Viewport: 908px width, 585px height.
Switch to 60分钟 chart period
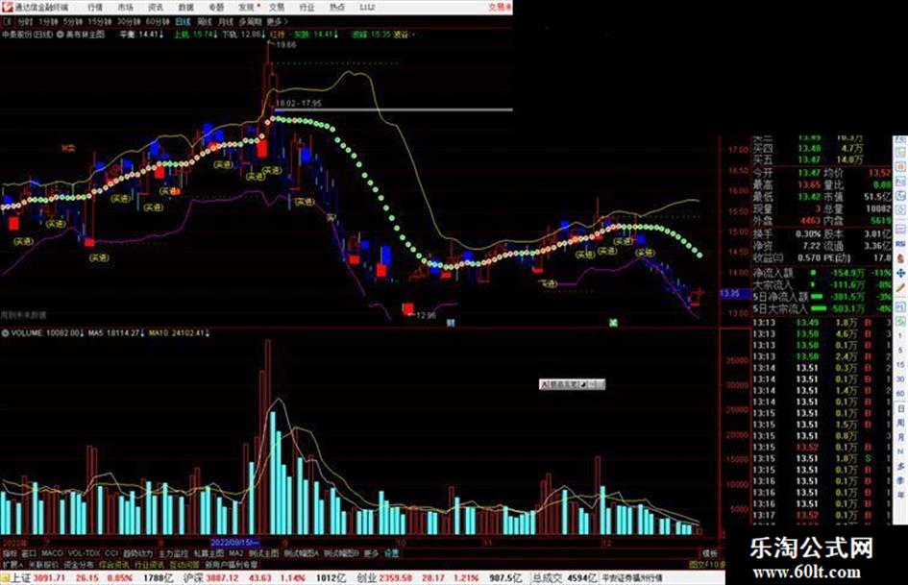point(158,21)
